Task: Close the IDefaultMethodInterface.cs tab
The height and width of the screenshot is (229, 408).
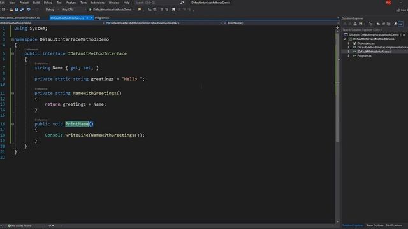Action: (91, 18)
